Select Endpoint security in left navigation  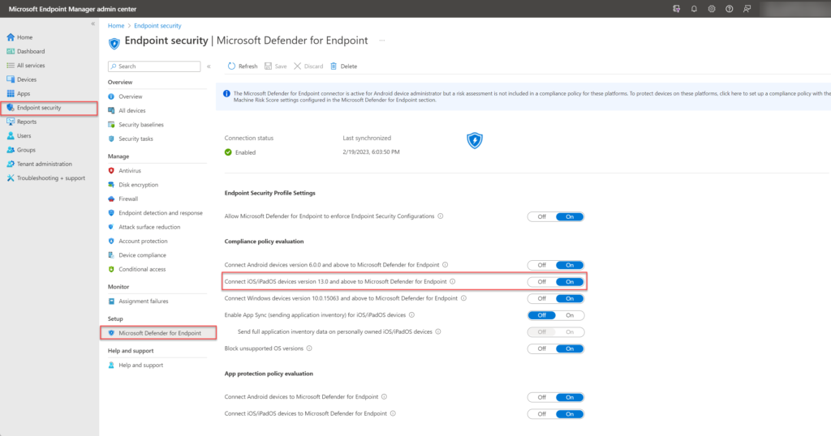click(x=50, y=108)
